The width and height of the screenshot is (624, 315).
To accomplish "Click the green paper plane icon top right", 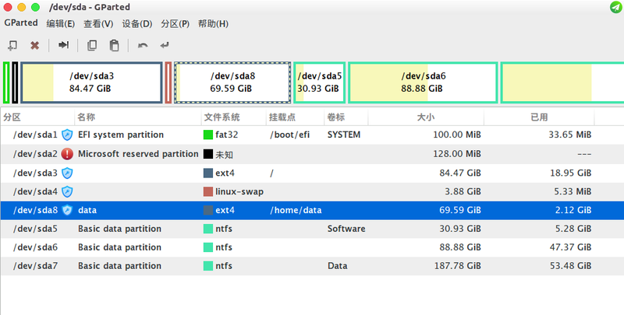I will [616, 7].
